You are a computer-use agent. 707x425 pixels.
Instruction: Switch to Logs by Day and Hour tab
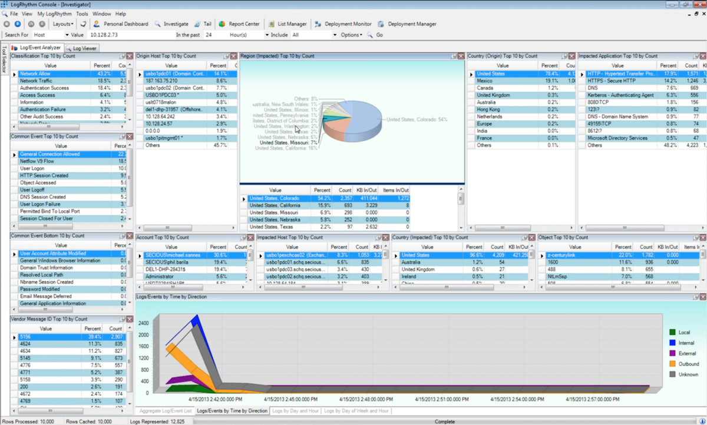[296, 410]
